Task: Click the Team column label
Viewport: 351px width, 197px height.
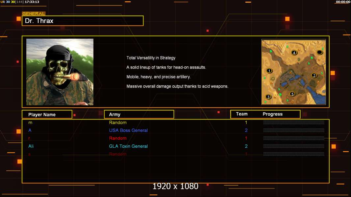Action: [242, 114]
